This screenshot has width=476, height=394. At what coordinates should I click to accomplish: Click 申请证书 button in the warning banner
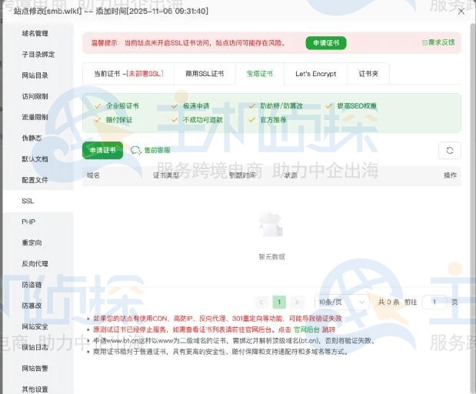[x=326, y=43]
